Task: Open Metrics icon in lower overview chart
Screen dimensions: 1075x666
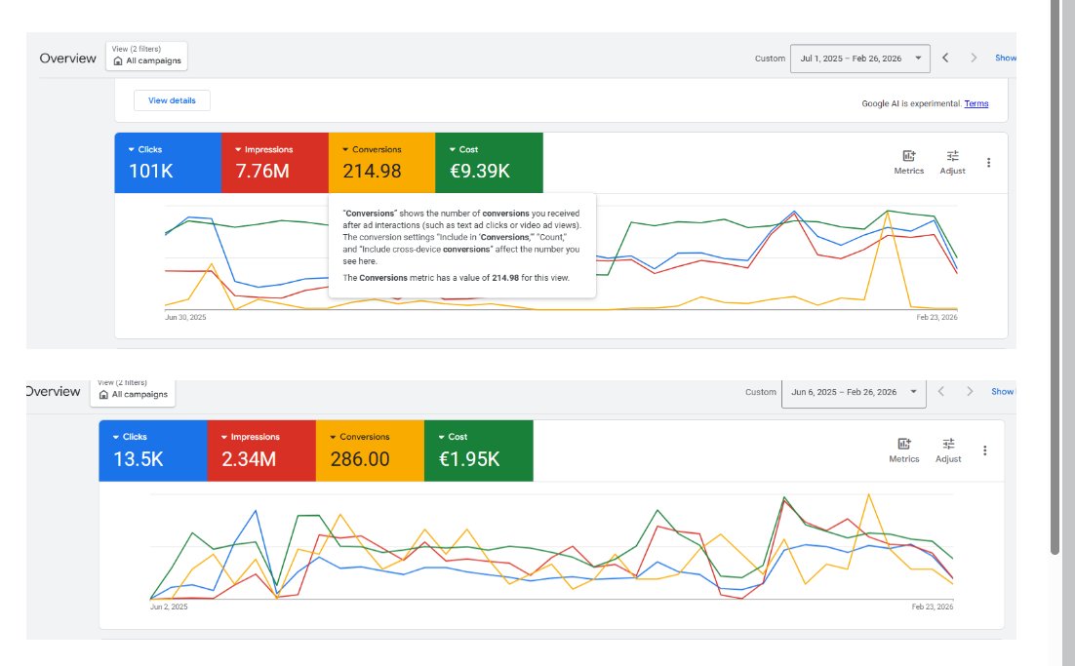Action: (x=903, y=451)
